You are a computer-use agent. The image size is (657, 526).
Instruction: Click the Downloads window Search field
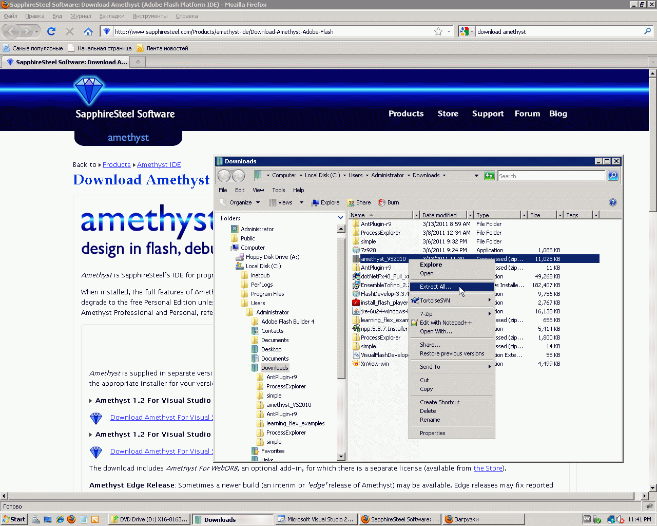point(551,176)
